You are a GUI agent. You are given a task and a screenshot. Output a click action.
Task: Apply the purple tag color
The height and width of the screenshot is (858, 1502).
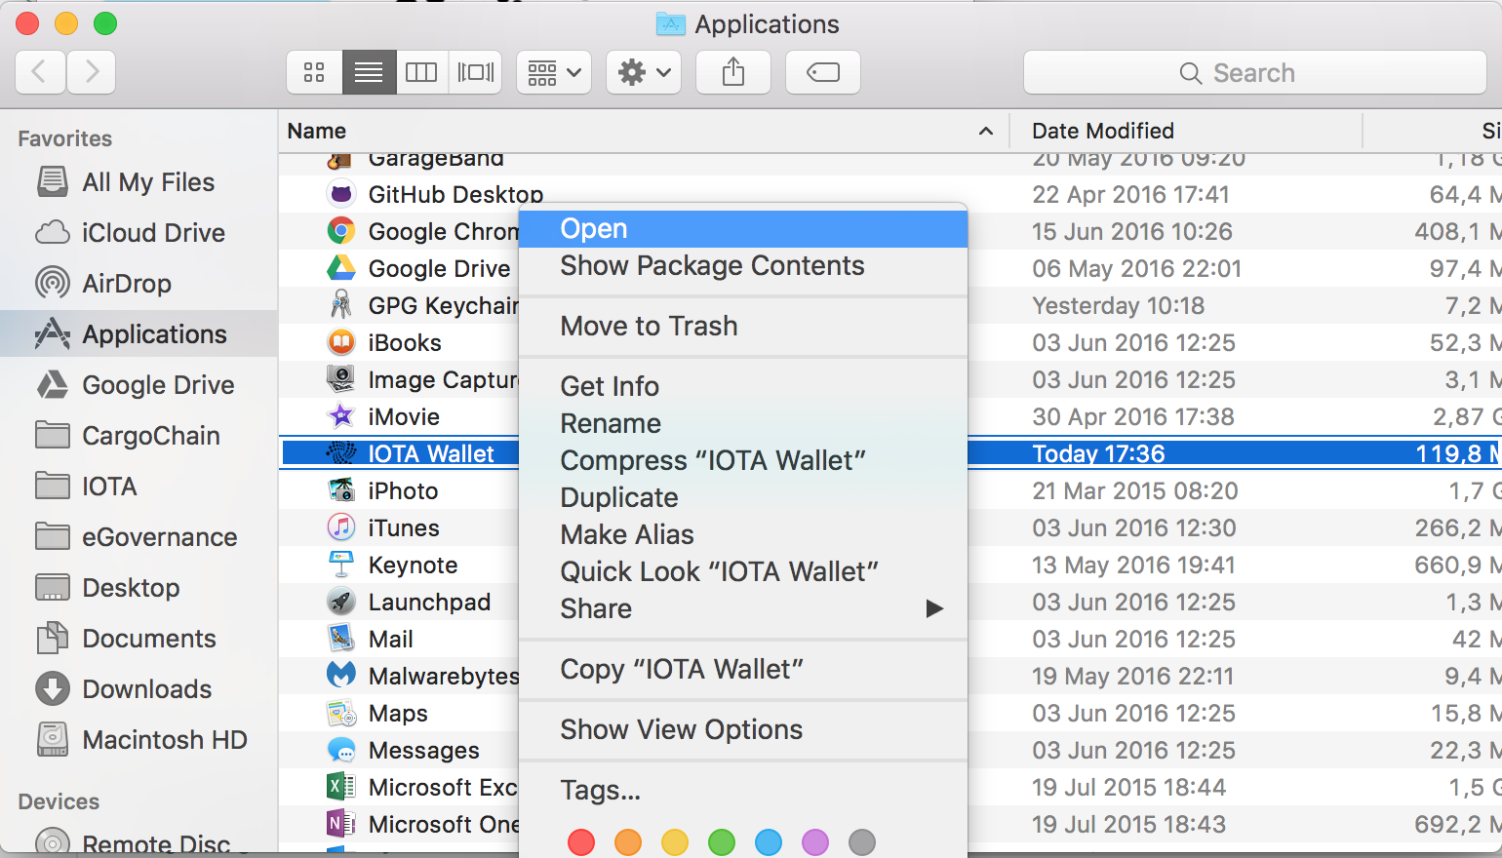click(815, 842)
